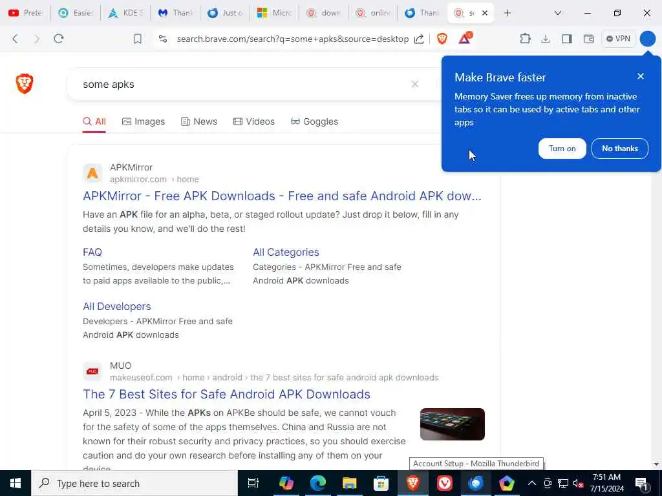Click the share page icon
This screenshot has height=496, width=662.
click(x=419, y=39)
